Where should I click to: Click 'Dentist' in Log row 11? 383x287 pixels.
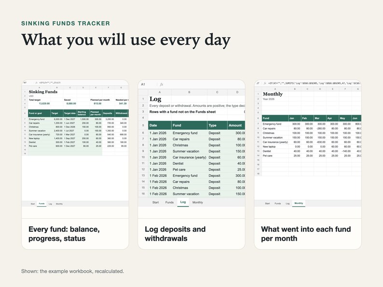(x=178, y=163)
